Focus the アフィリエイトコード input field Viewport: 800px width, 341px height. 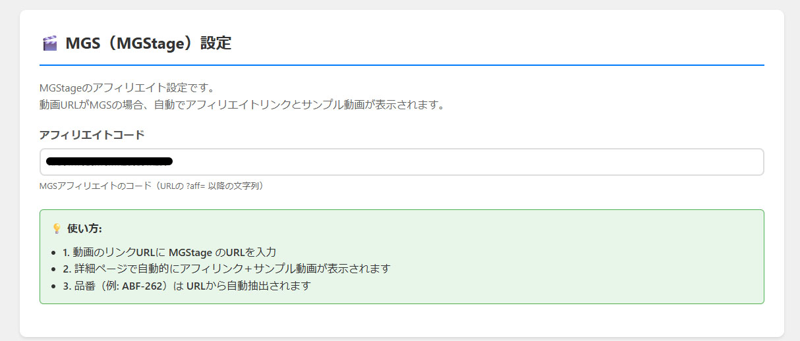[x=461, y=162]
